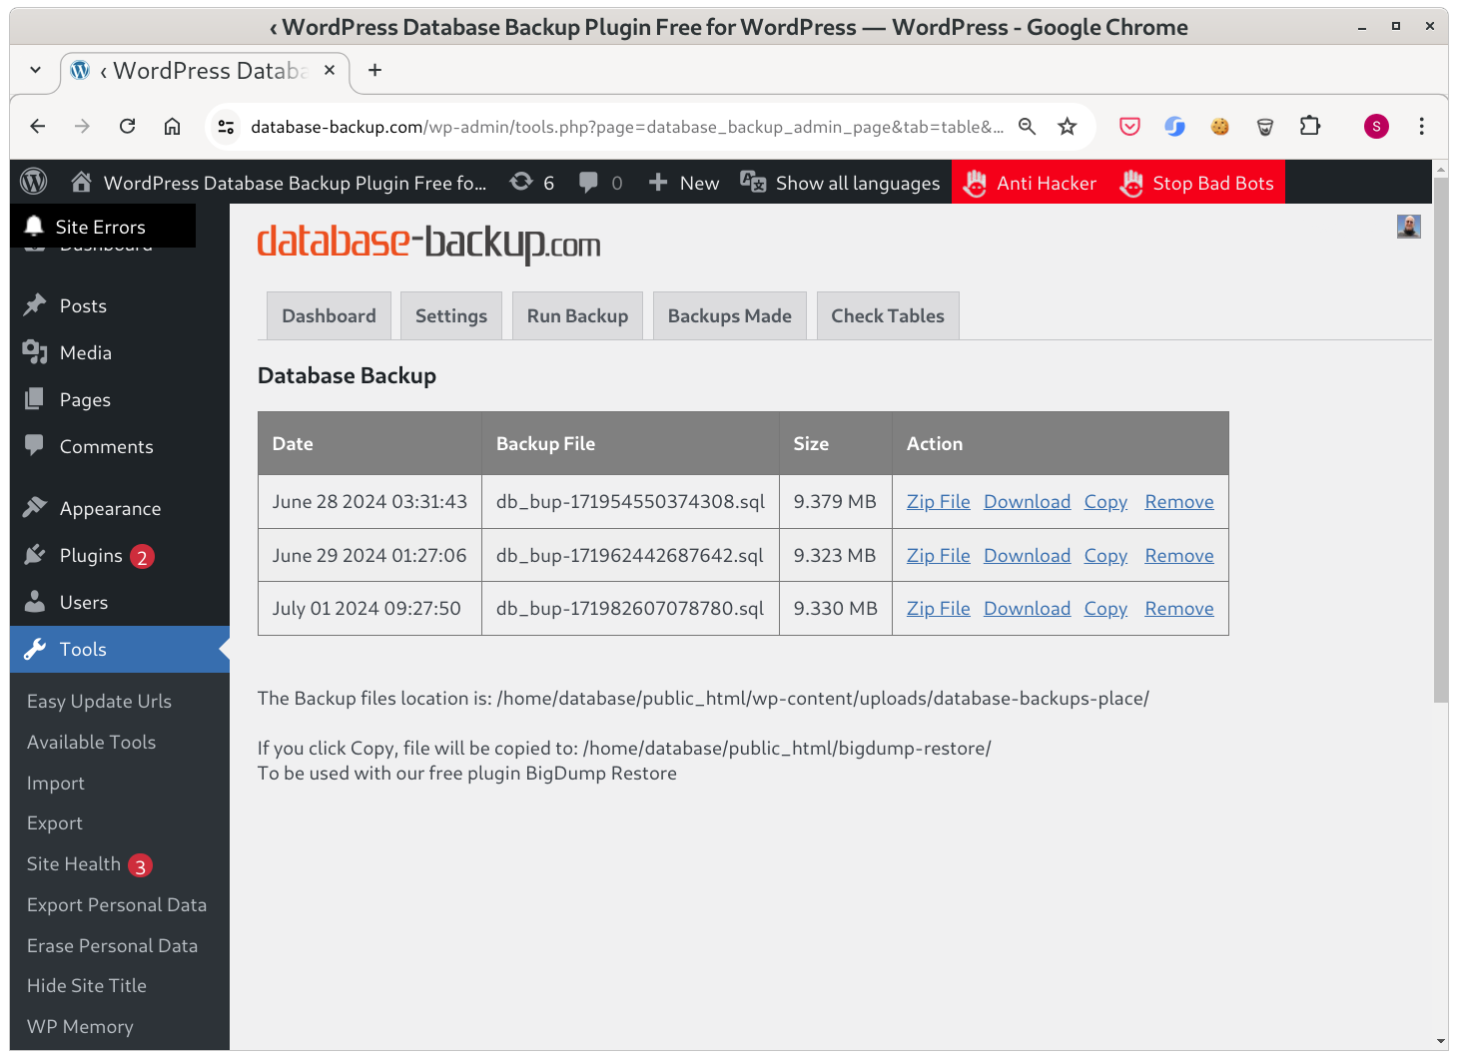Click the WordPress logo in admin bar
The height and width of the screenshot is (1060, 1458).
(x=34, y=182)
